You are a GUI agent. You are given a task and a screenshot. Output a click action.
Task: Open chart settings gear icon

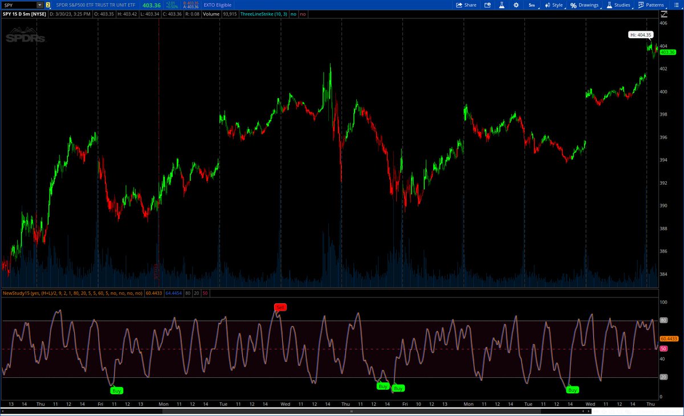point(516,5)
